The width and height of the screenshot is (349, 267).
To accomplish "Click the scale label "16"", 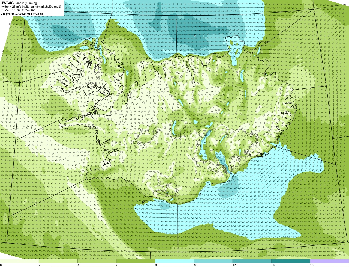I will coord(311,265).
